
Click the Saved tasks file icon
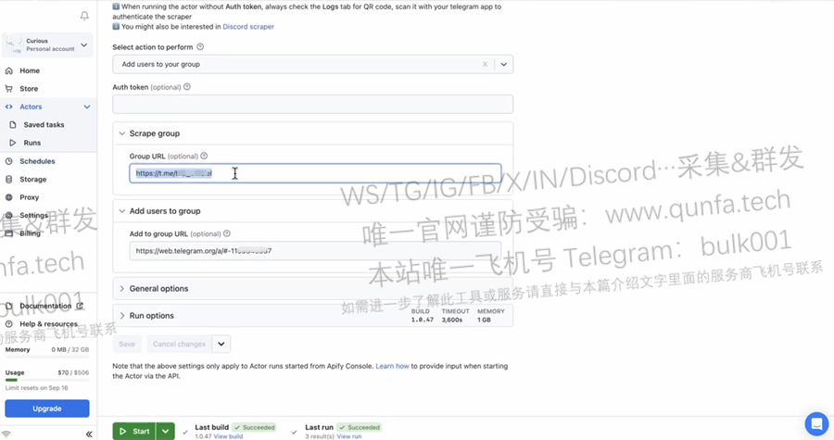13,125
